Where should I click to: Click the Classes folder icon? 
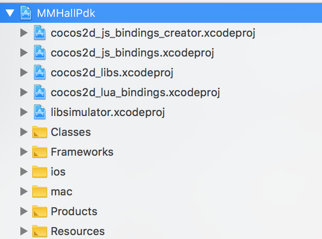pyautogui.click(x=39, y=132)
